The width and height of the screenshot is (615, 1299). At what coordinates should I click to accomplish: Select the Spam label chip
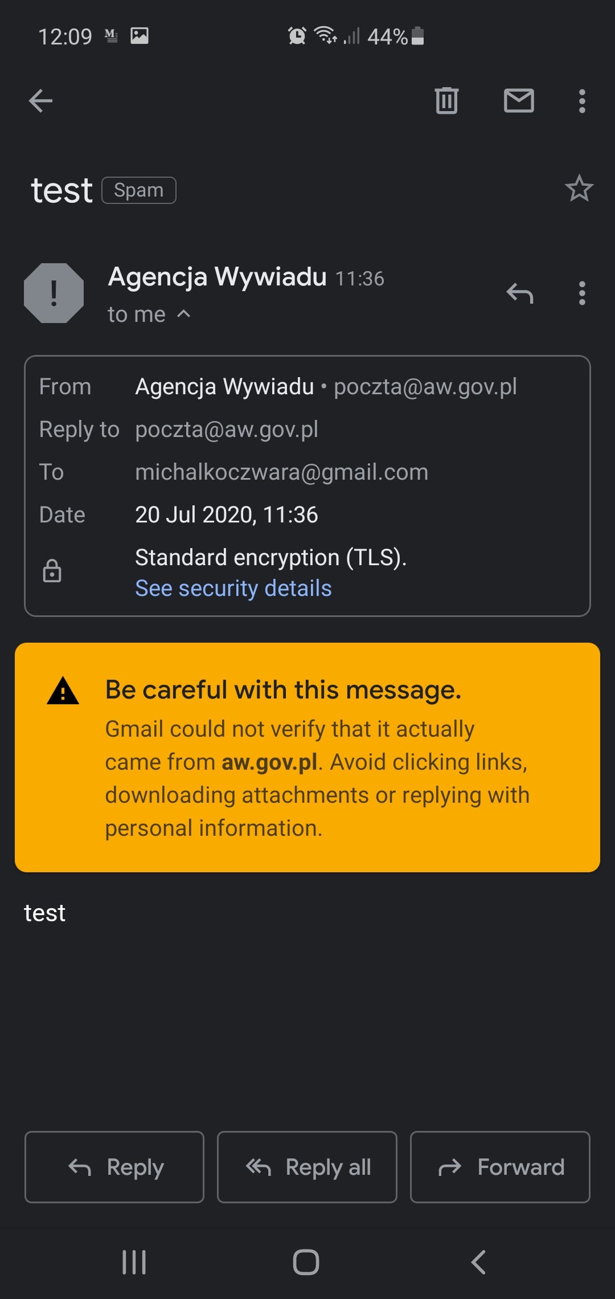tap(139, 190)
